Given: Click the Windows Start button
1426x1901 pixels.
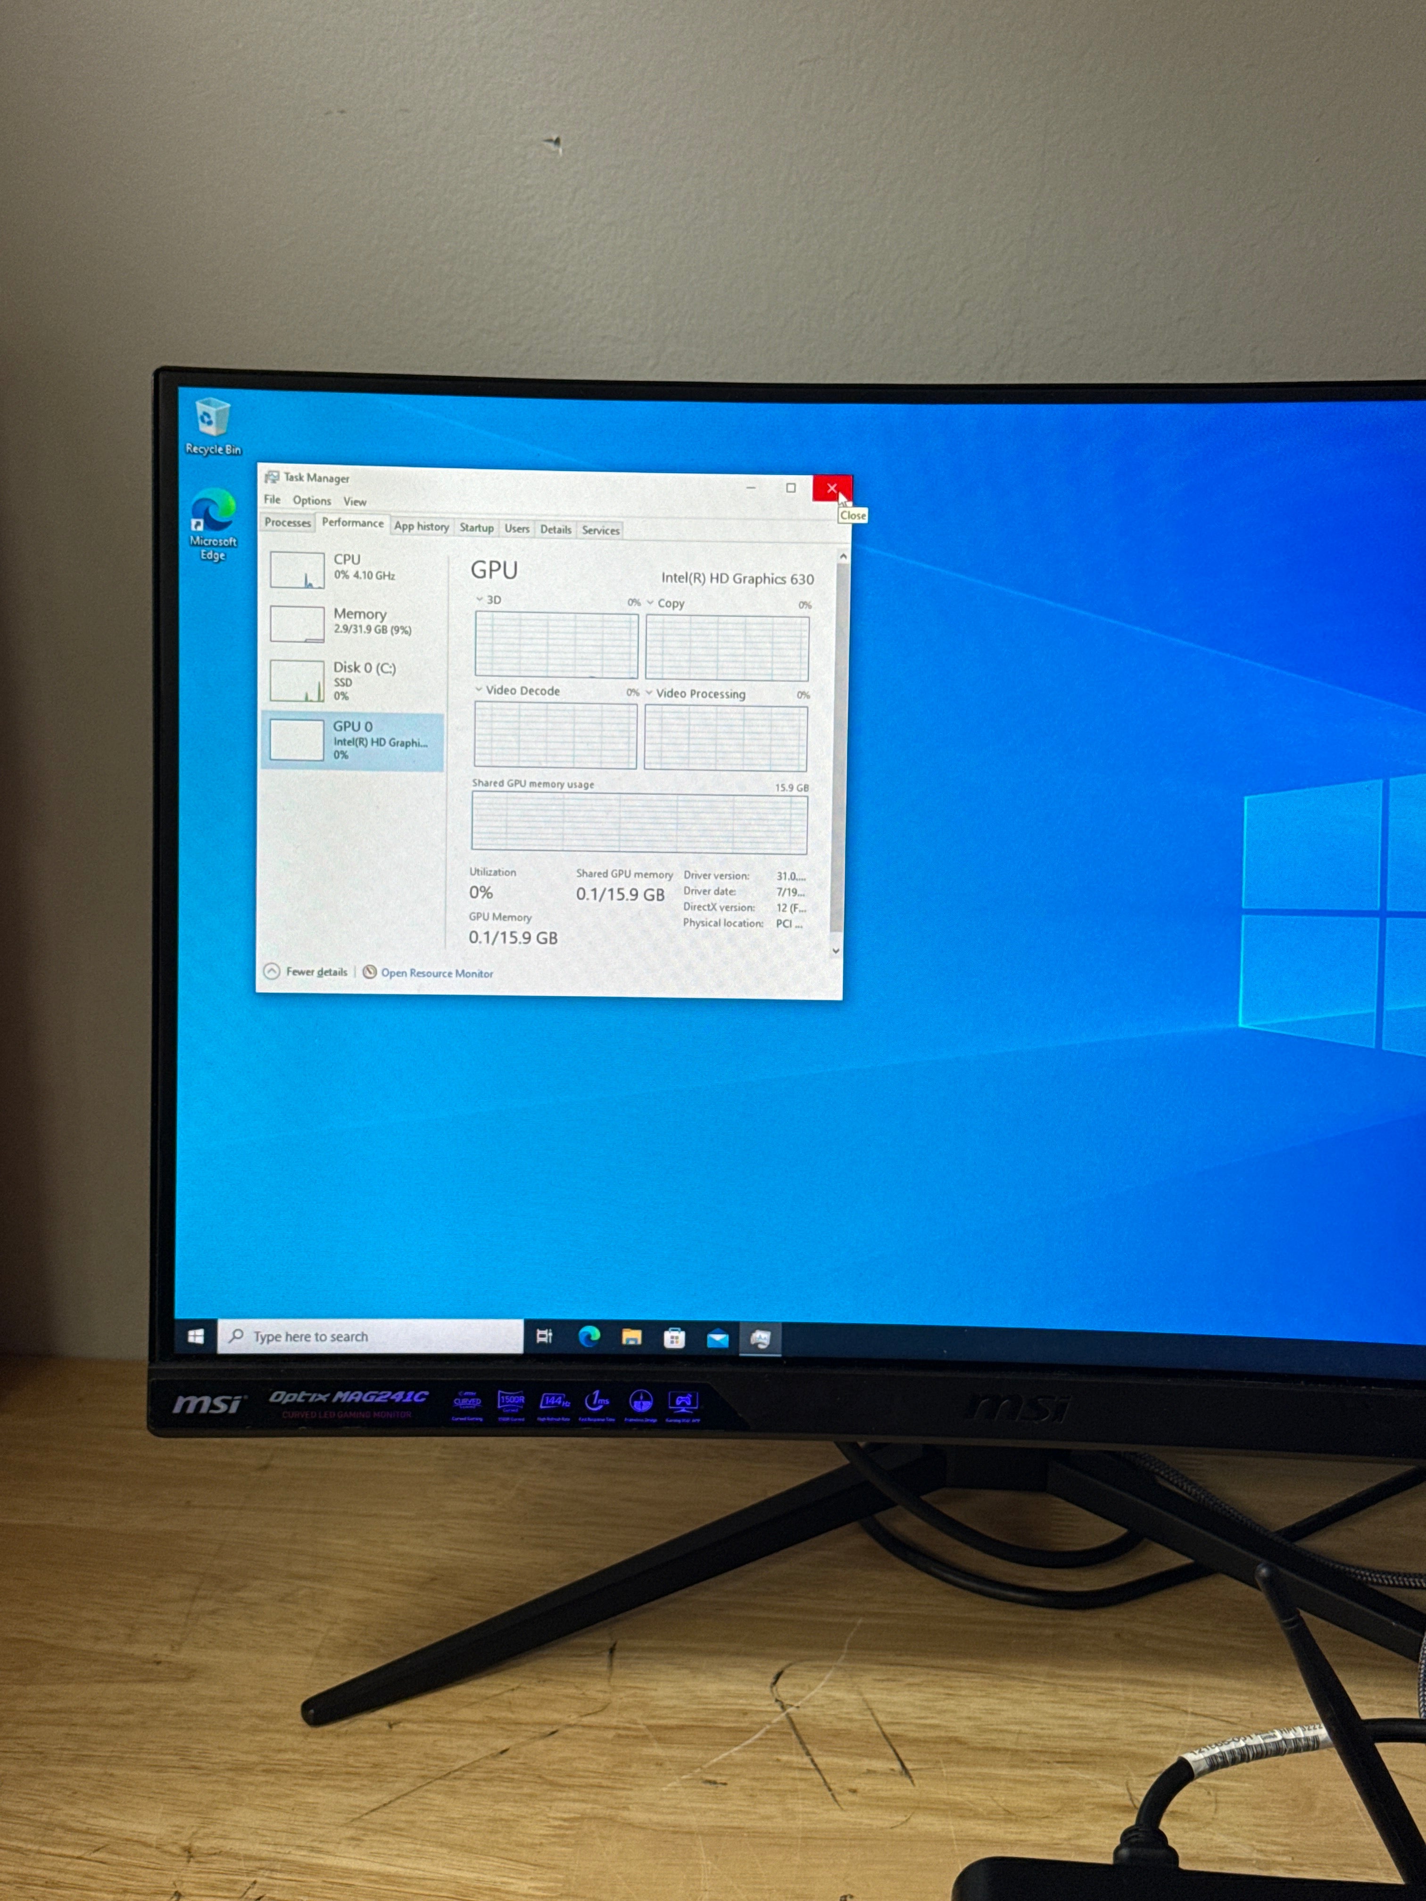Looking at the screenshot, I should pyautogui.click(x=196, y=1336).
